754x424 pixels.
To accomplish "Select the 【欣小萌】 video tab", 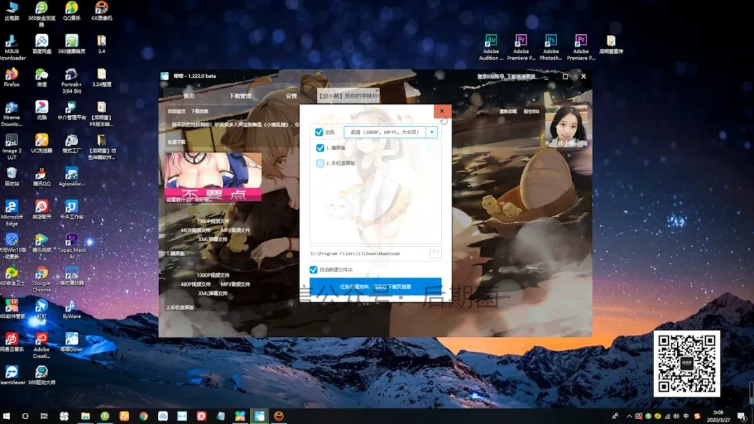I will [x=348, y=96].
